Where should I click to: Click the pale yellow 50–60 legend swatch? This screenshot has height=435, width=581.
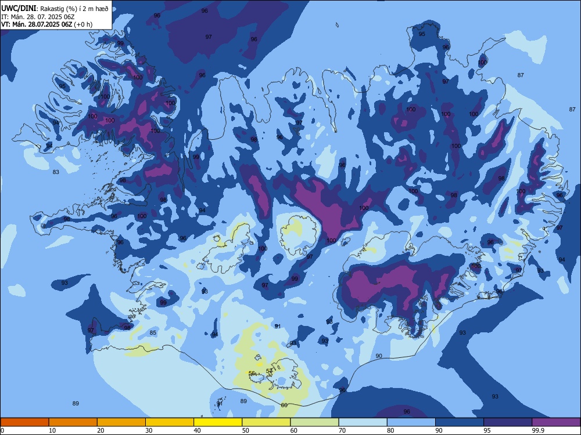(x=267, y=422)
